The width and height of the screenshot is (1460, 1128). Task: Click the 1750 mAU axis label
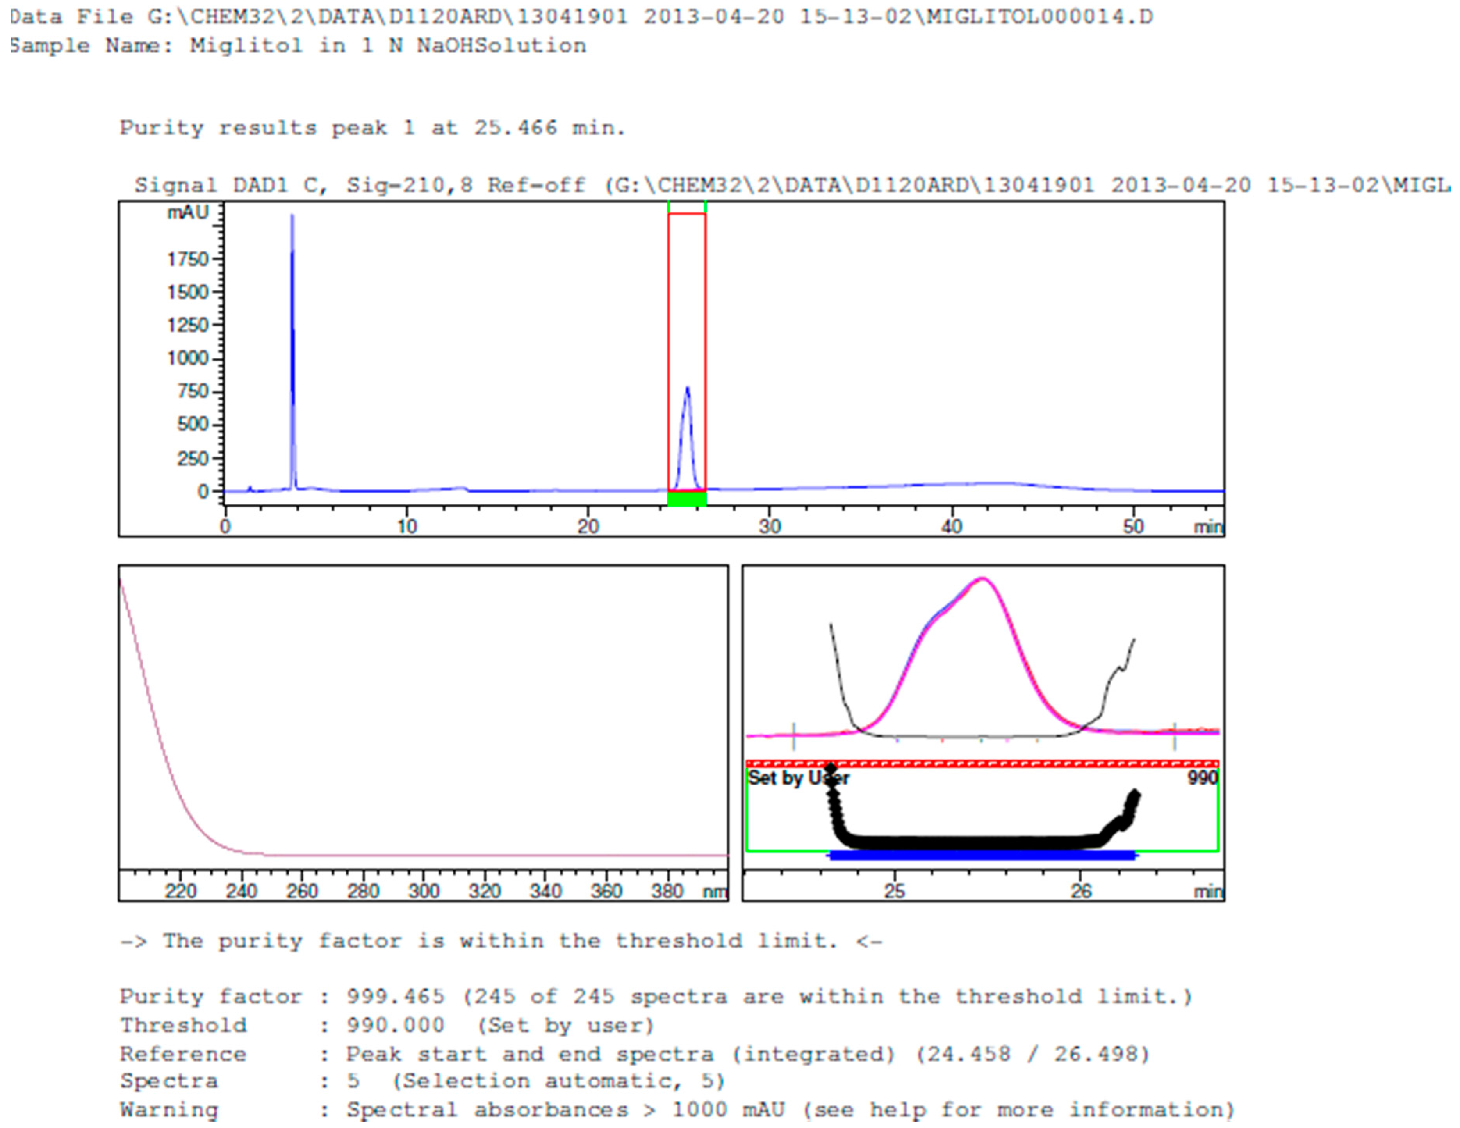(188, 259)
